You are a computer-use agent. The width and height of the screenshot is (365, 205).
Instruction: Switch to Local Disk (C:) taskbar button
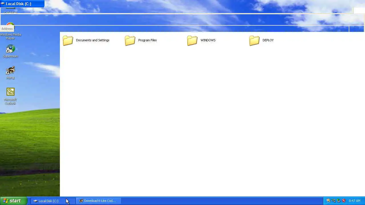[53, 201]
